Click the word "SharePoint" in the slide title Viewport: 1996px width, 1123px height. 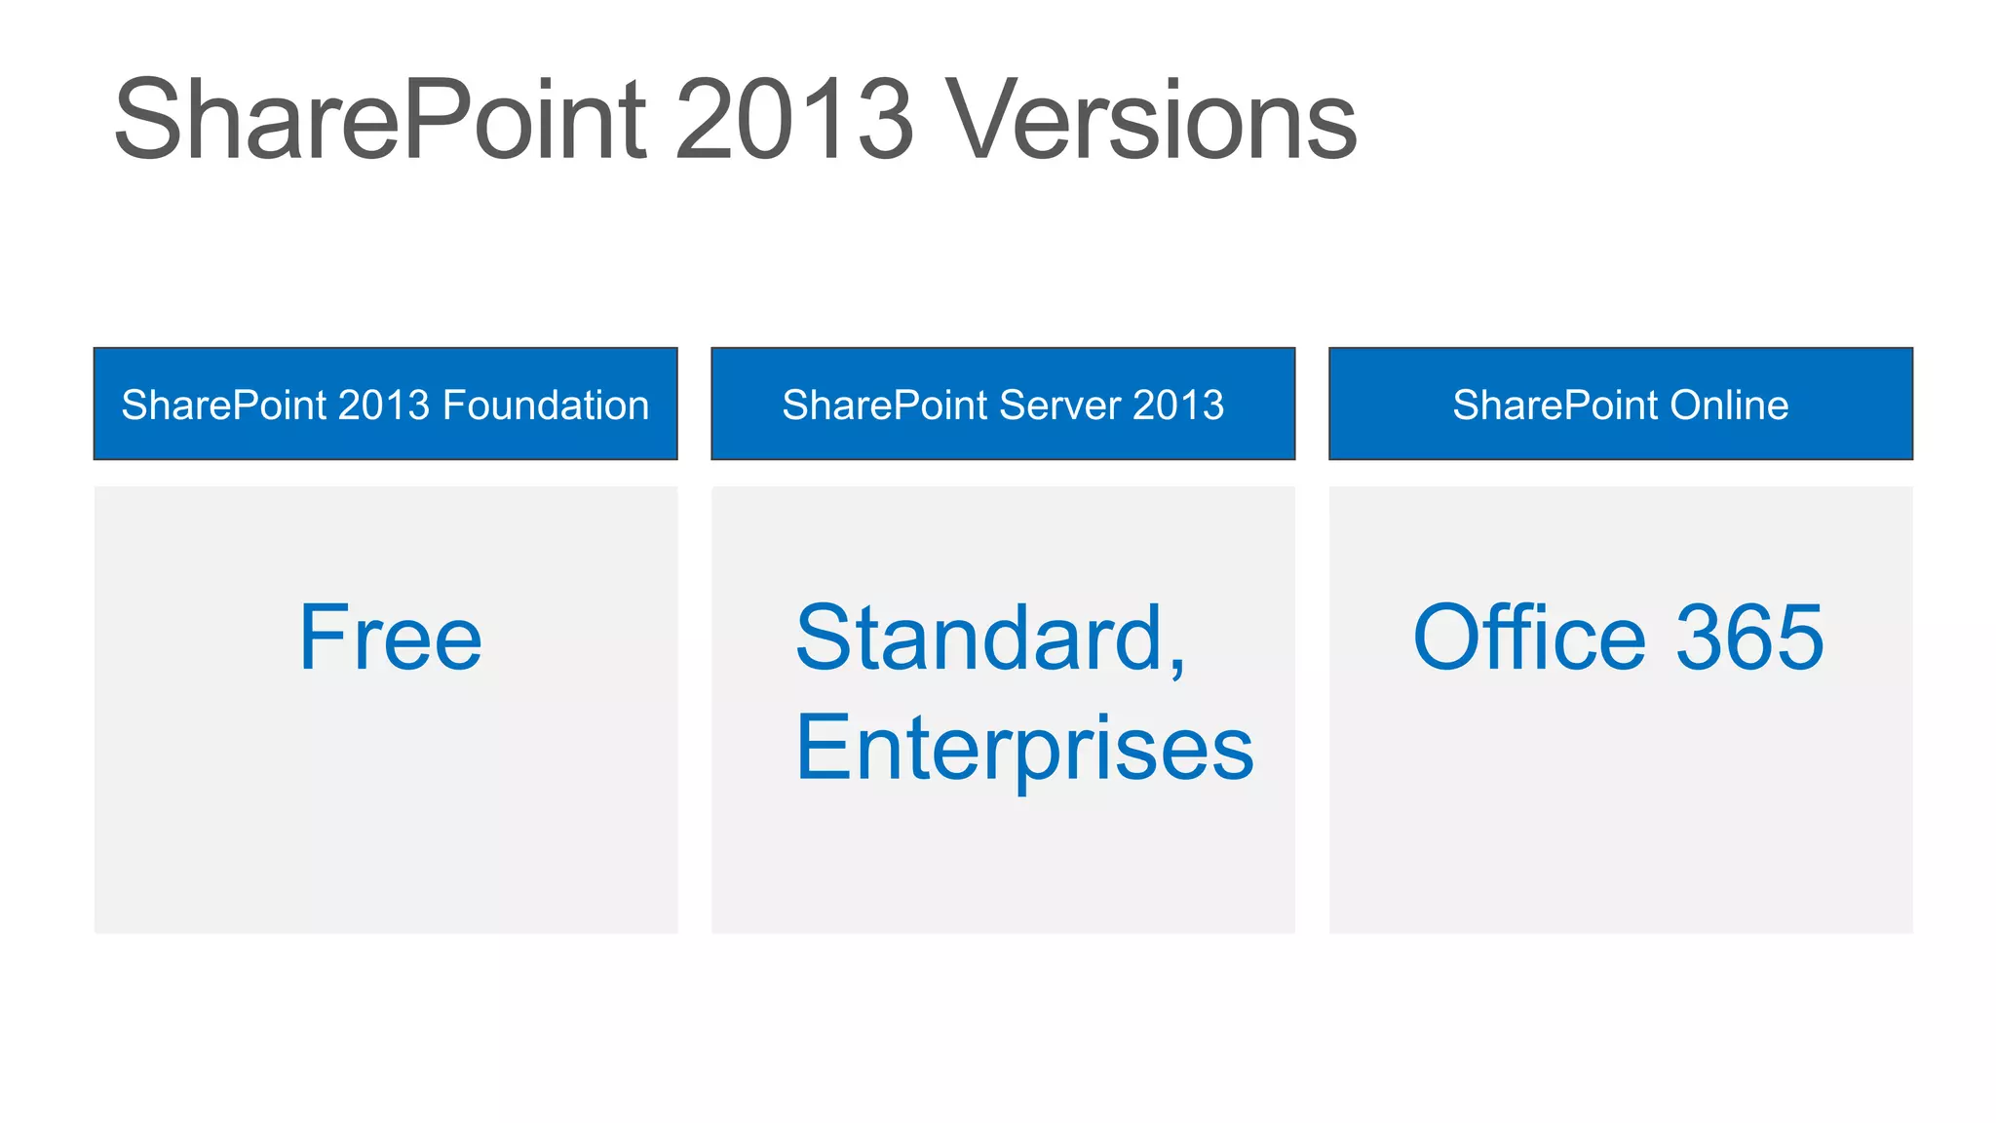pos(380,121)
